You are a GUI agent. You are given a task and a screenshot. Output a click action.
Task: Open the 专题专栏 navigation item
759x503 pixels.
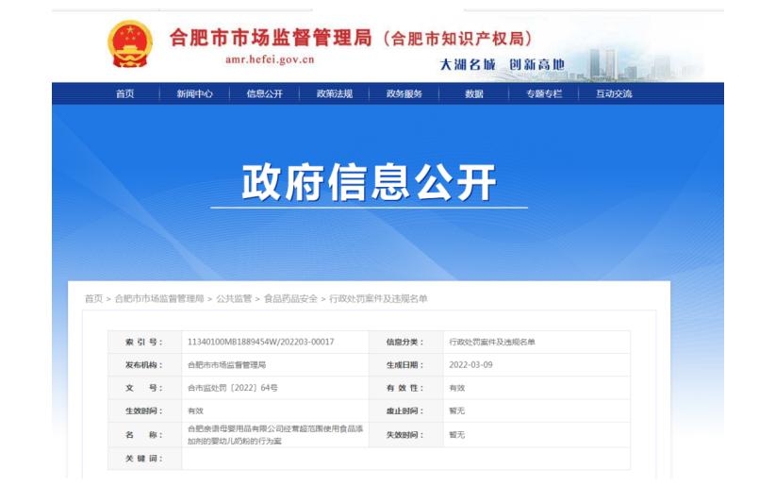point(544,93)
